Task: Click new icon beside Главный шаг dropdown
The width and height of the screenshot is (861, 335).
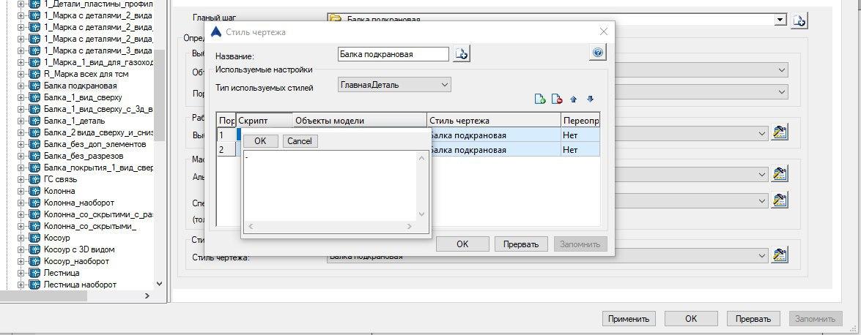Action: 799,20
